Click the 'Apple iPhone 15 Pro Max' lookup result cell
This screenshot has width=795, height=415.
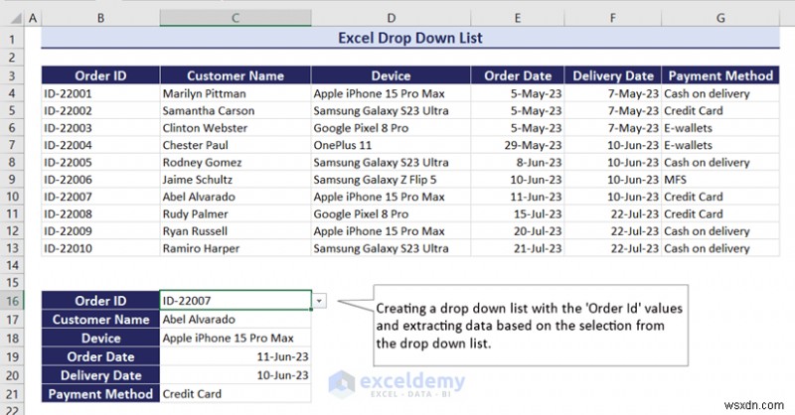[236, 338]
